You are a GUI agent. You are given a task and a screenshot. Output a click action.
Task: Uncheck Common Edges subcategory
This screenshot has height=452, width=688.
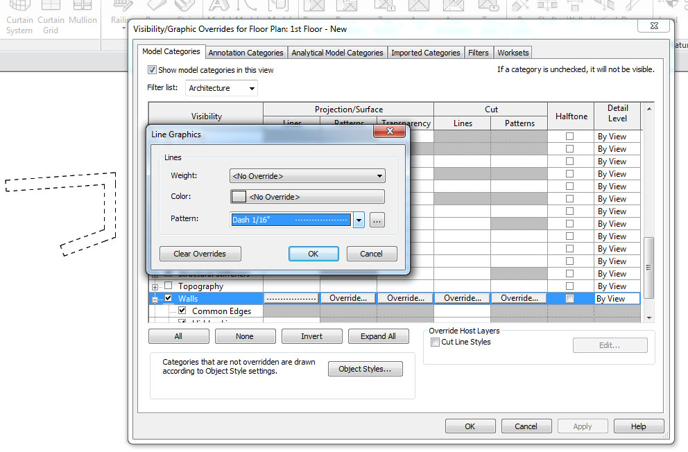[182, 311]
